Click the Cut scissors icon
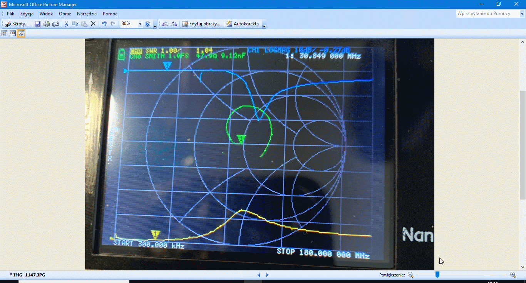 (66, 24)
